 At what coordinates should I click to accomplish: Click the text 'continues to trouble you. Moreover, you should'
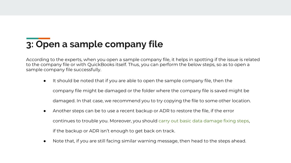click(105, 121)
